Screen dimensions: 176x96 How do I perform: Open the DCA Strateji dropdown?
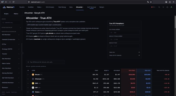tap(50, 7)
